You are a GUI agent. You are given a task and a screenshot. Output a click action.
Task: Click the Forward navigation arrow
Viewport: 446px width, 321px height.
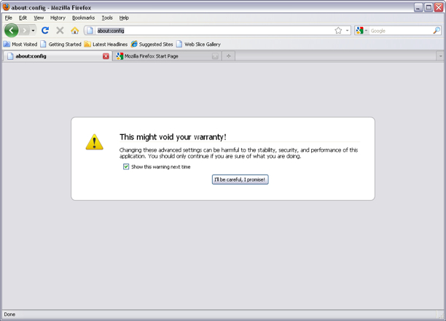[25, 30]
